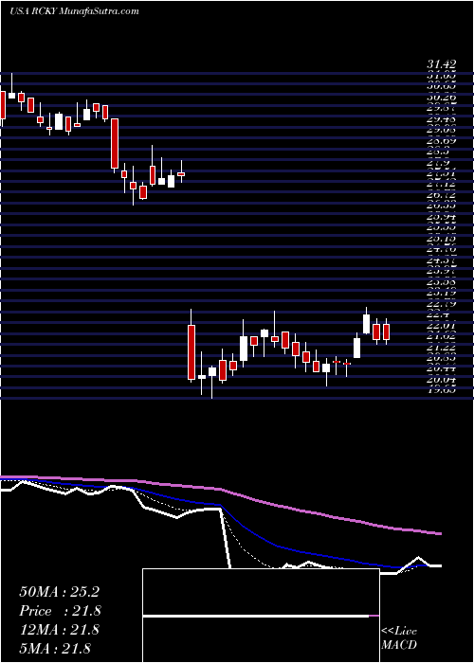Click the last red candlestick on the right
Image resolution: width=474 pixels, height=663 pixels.
tap(386, 331)
